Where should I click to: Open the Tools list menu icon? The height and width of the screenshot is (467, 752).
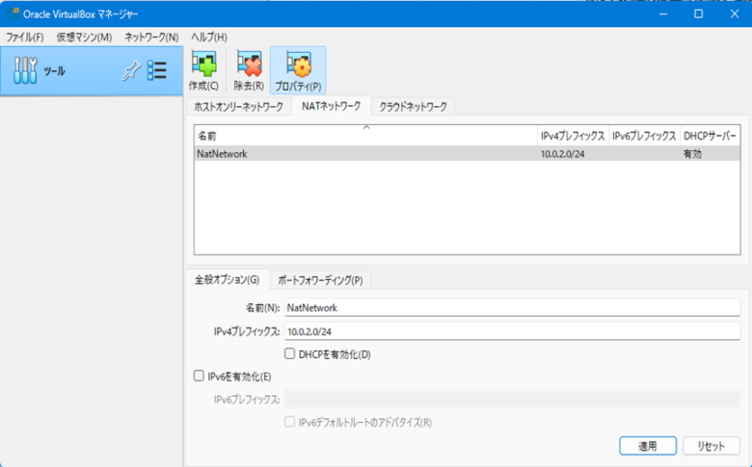point(157,71)
